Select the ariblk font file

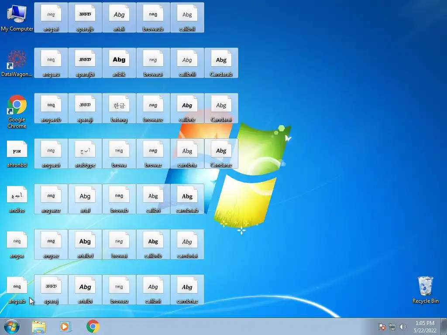point(119,63)
